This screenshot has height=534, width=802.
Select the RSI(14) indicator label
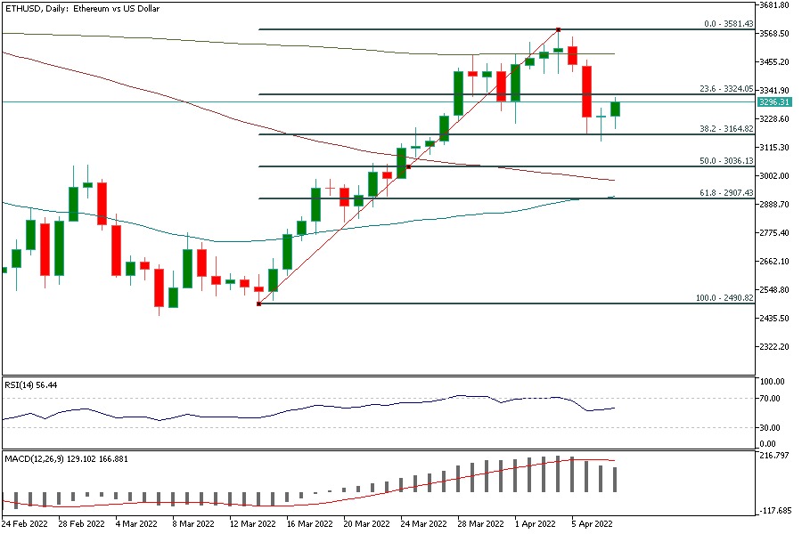tap(31, 384)
